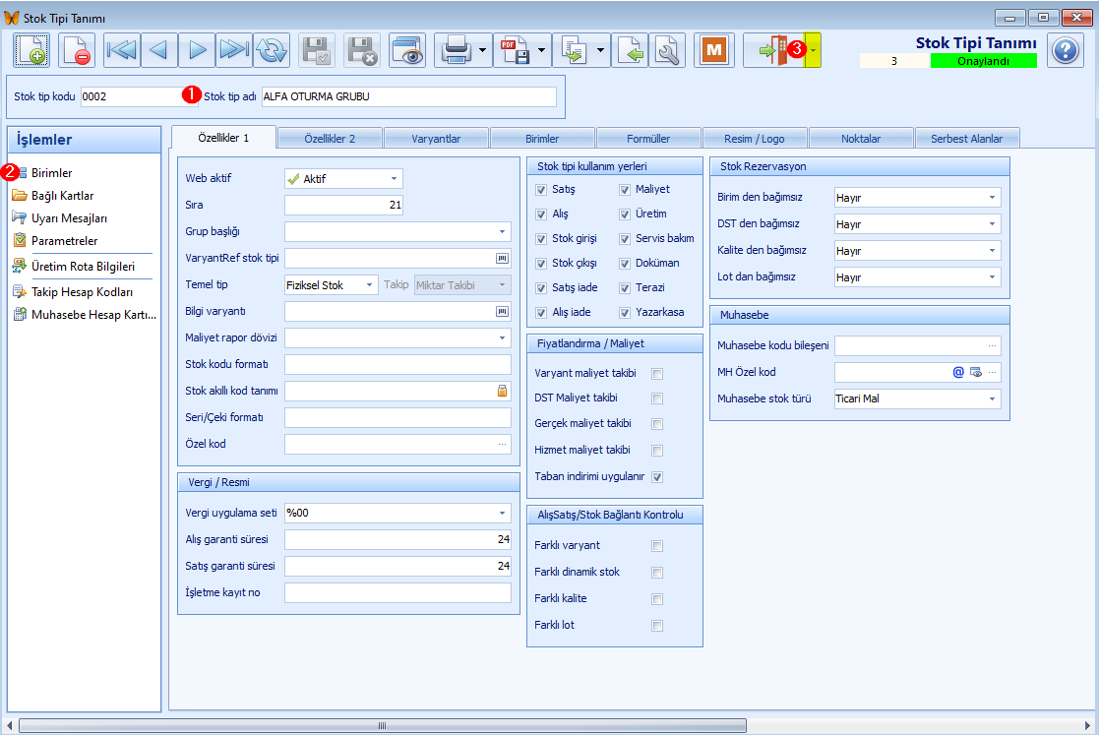Open the blue help question mark

pyautogui.click(x=1066, y=50)
